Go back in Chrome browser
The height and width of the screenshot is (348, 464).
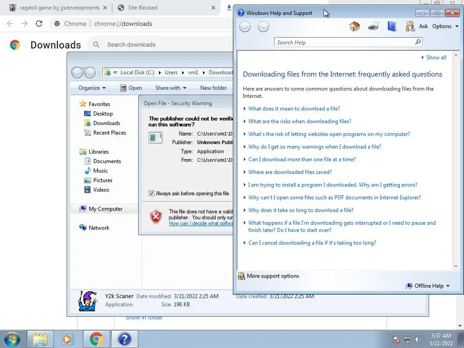coord(10,24)
